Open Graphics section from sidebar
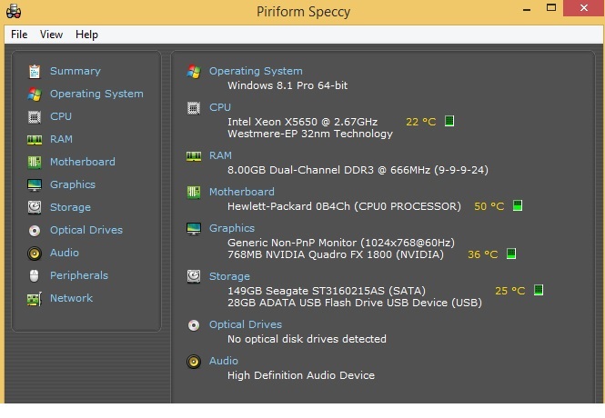The image size is (605, 418). point(73,184)
